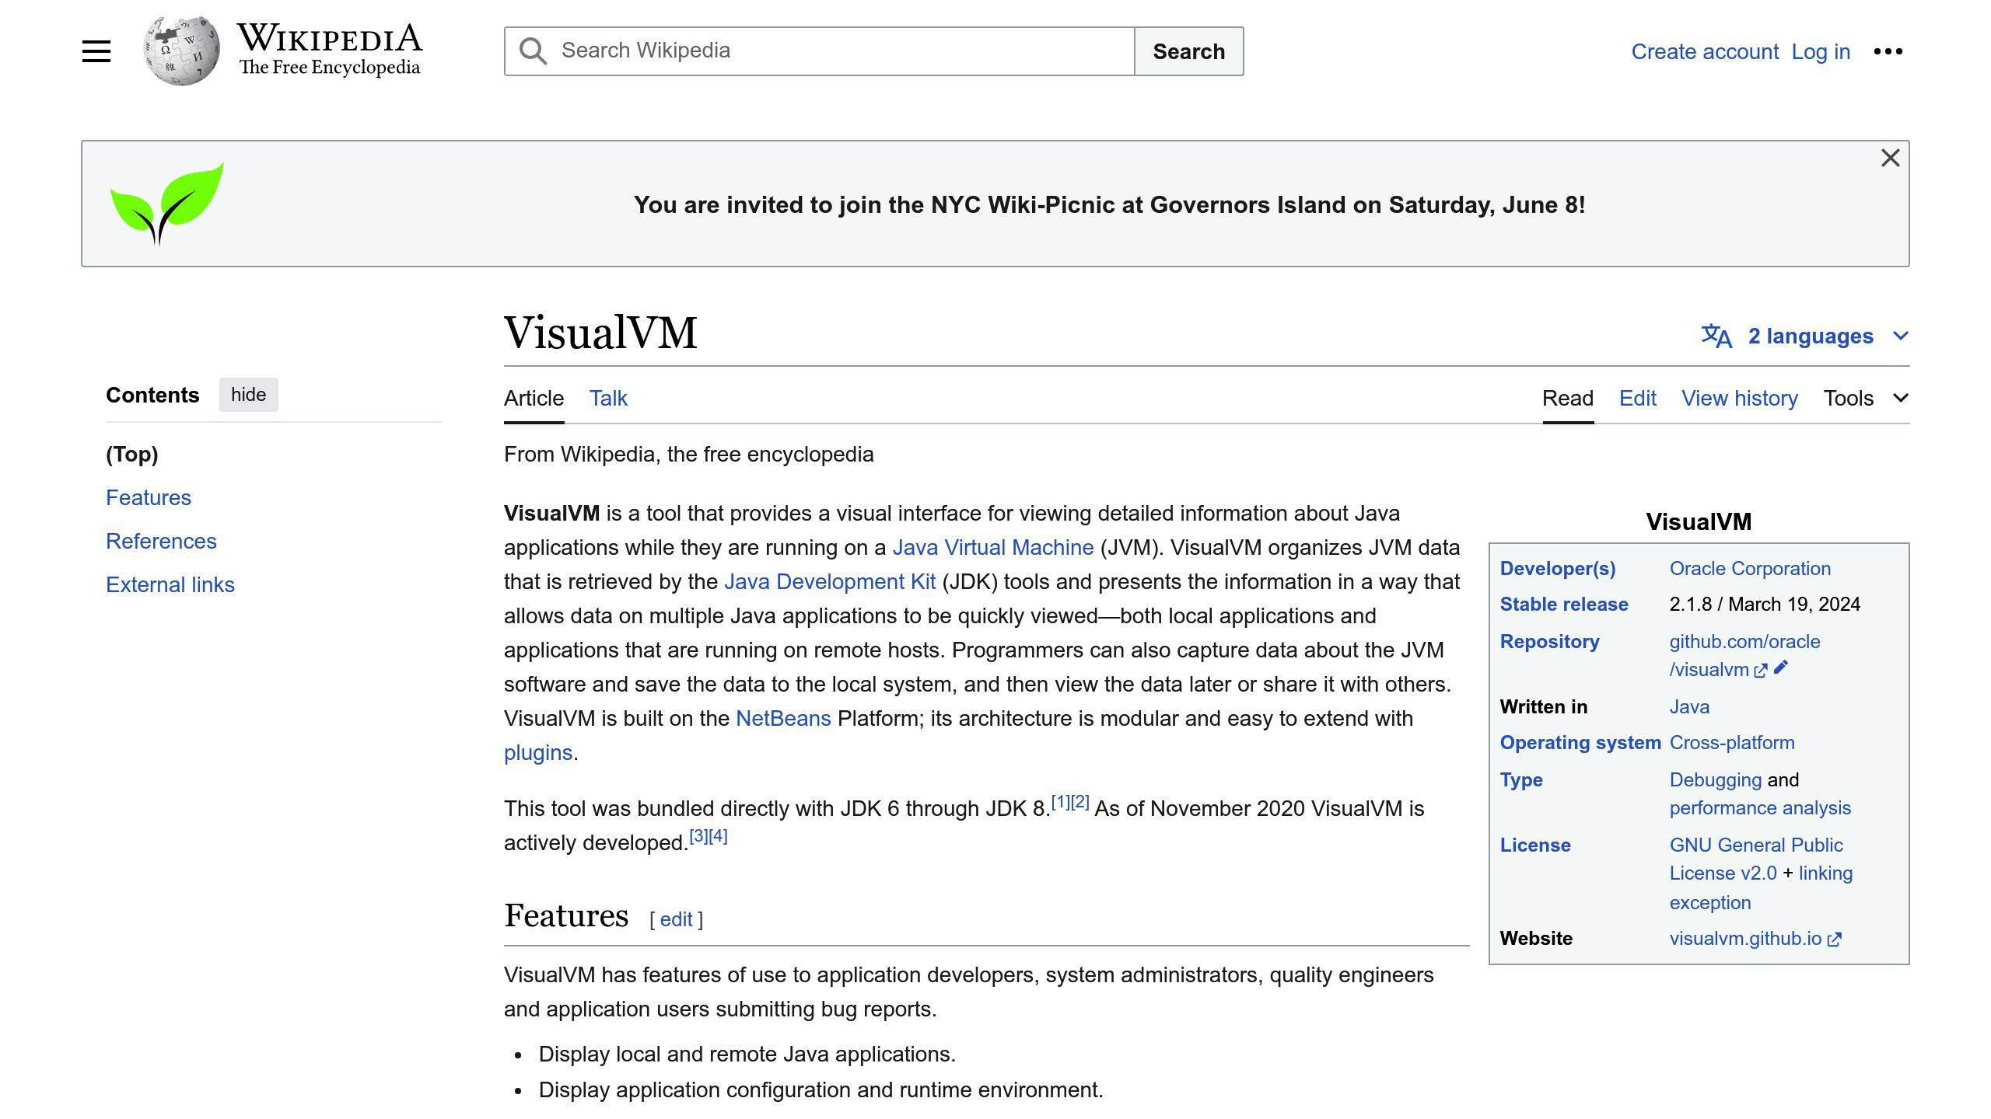This screenshot has width=1991, height=1119.
Task: Open the performance analysis link
Action: click(1760, 807)
